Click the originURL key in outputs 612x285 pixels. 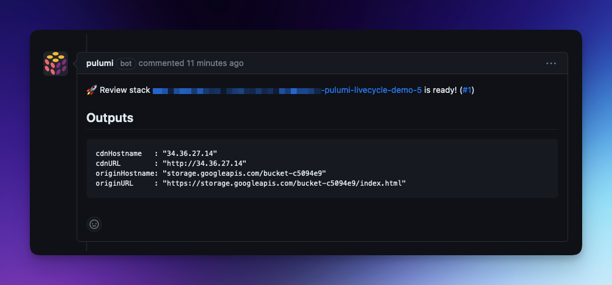(112, 183)
